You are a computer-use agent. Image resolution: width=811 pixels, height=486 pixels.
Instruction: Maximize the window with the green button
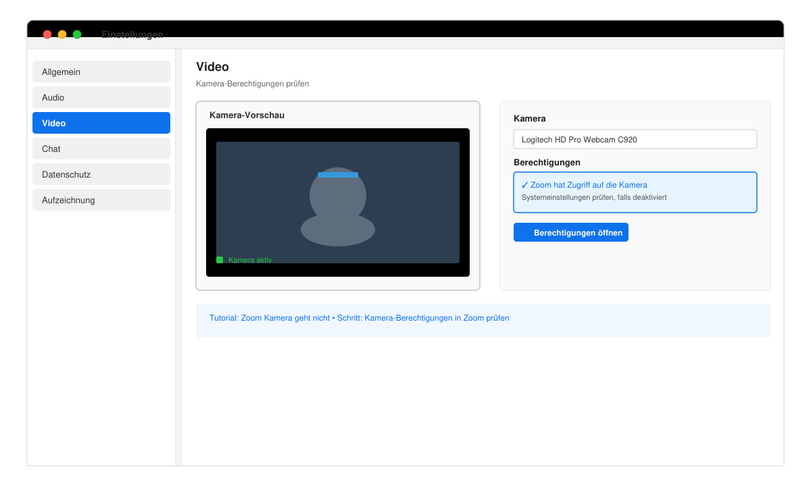[77, 34]
